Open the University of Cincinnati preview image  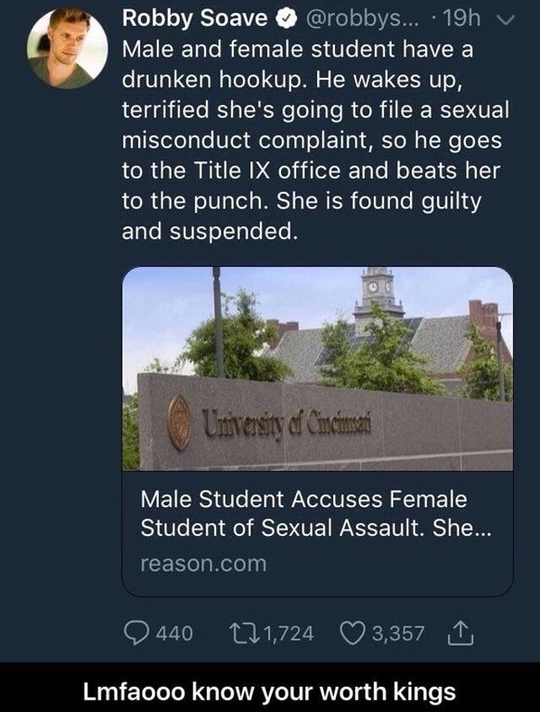[317, 369]
